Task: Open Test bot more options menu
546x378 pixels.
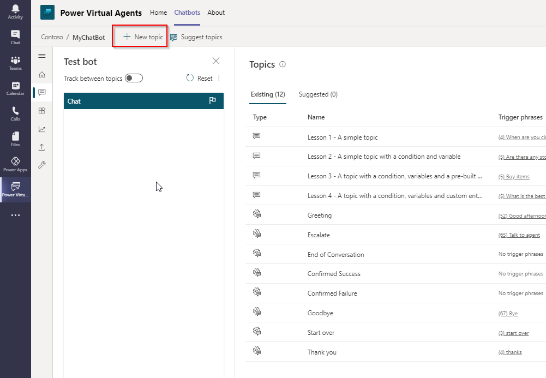Action: point(219,79)
